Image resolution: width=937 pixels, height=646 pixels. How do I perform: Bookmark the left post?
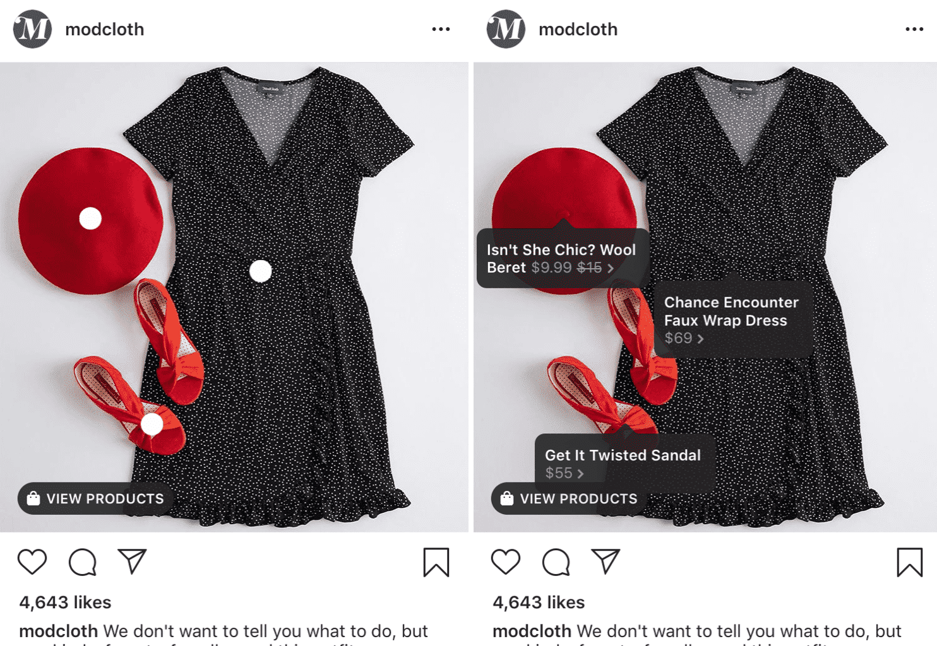point(436,562)
